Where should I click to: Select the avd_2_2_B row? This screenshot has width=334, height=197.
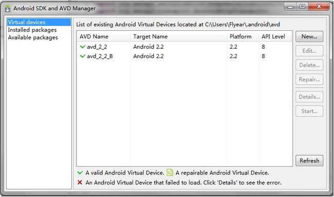pyautogui.click(x=184, y=56)
